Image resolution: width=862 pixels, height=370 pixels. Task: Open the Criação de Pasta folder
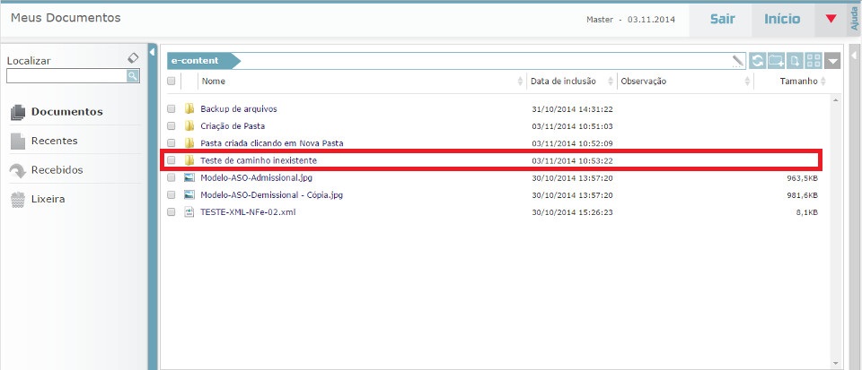click(233, 126)
